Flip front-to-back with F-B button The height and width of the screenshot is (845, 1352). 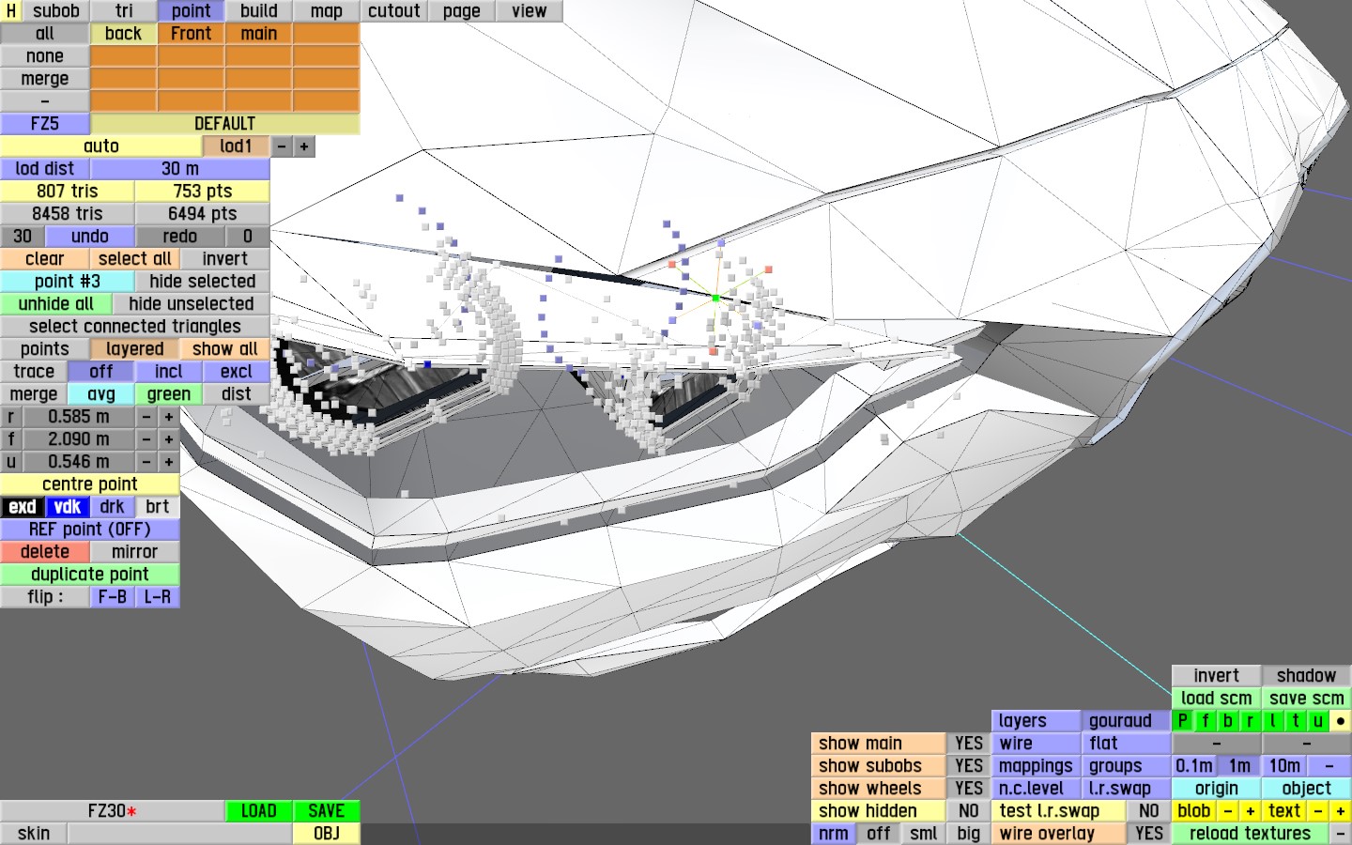coord(113,597)
